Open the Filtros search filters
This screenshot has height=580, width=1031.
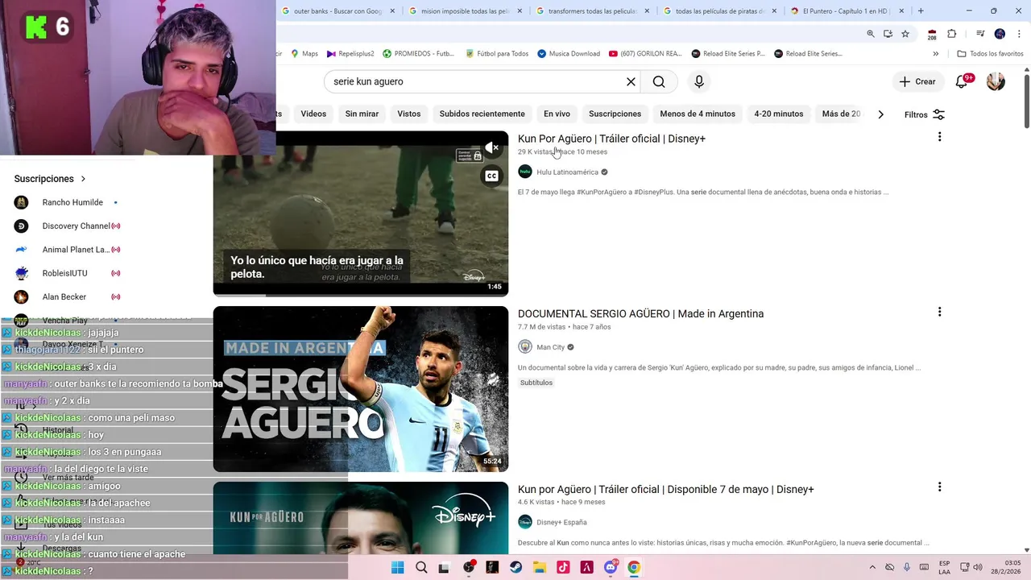925,114
